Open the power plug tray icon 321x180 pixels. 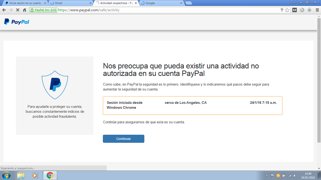point(283,176)
